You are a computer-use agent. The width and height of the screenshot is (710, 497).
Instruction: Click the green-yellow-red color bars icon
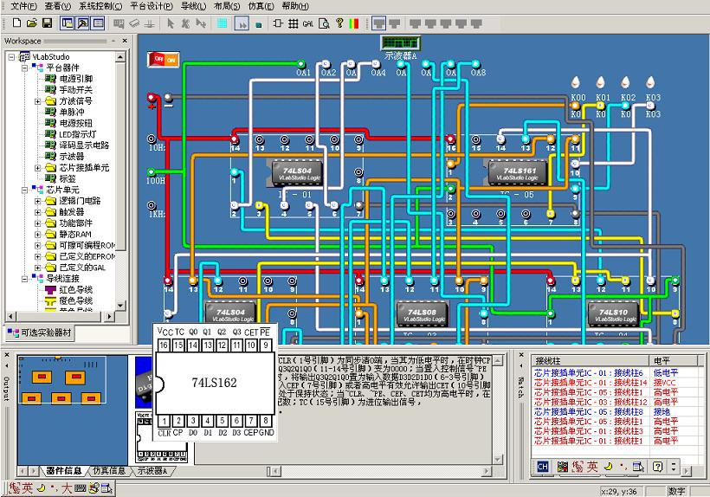coord(354,23)
